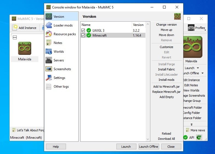Click Change version
The width and height of the screenshot is (215, 154).
click(167, 25)
